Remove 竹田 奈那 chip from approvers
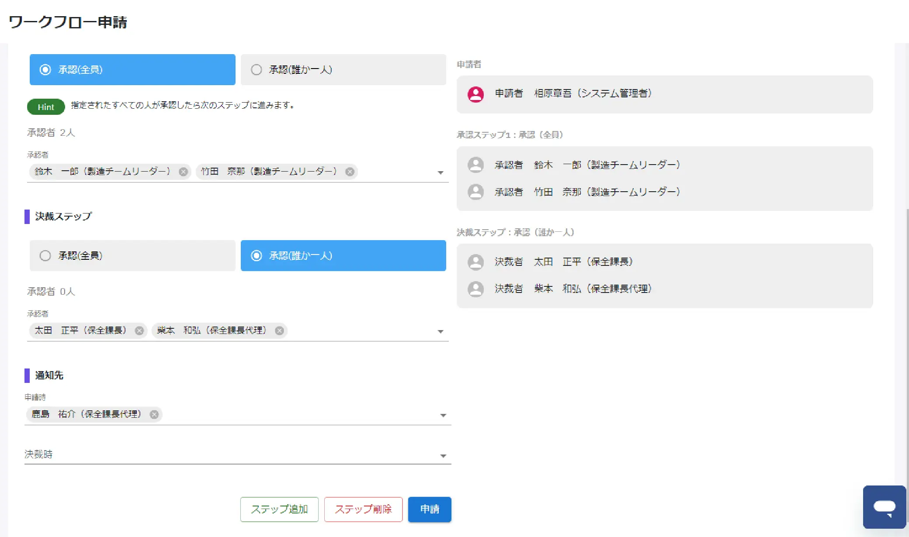The width and height of the screenshot is (909, 537). pyautogui.click(x=350, y=172)
